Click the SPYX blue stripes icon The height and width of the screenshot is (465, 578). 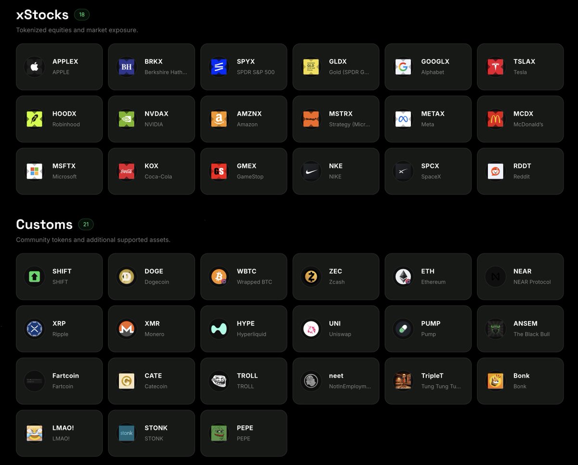219,67
